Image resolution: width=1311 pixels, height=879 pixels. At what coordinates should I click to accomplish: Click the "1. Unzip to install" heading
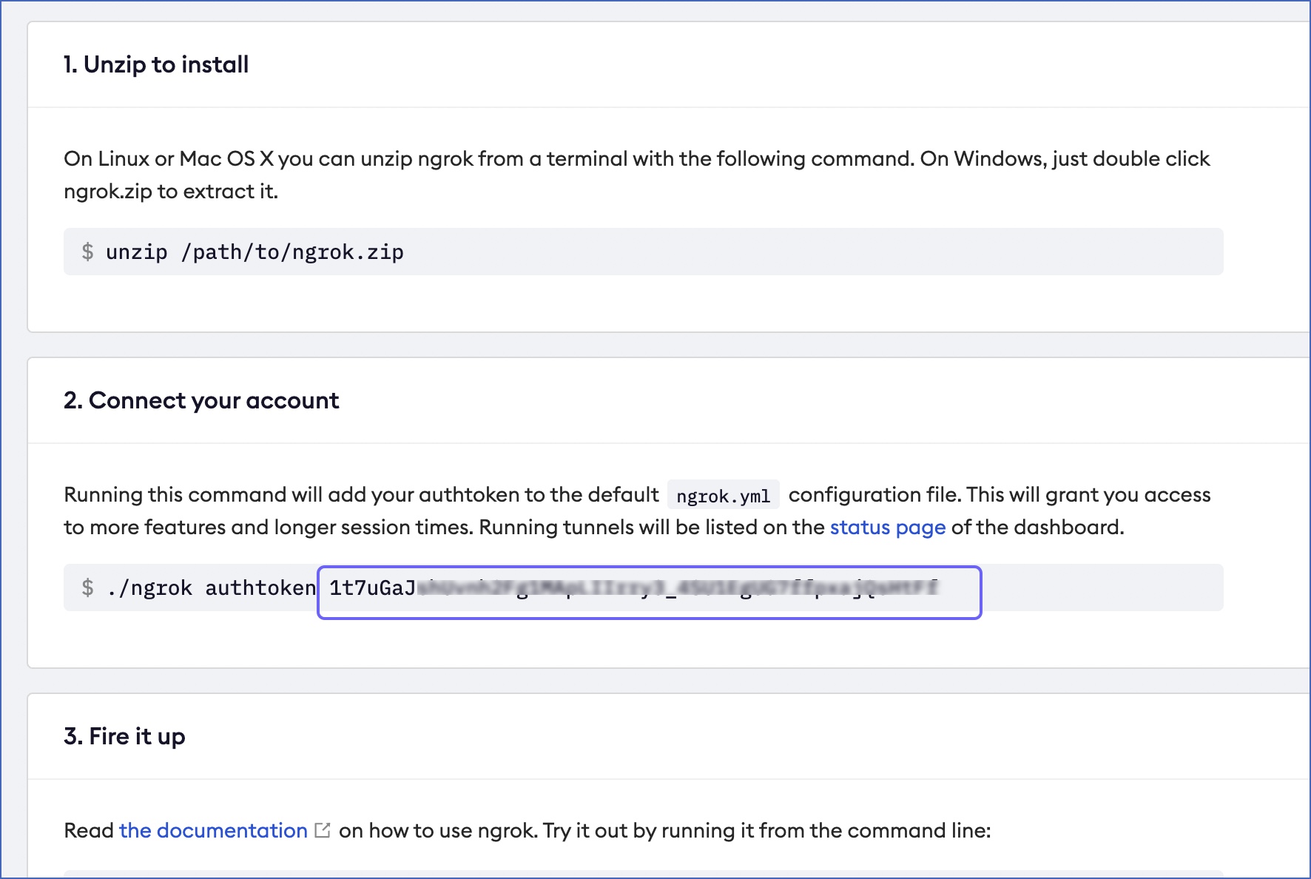point(156,64)
